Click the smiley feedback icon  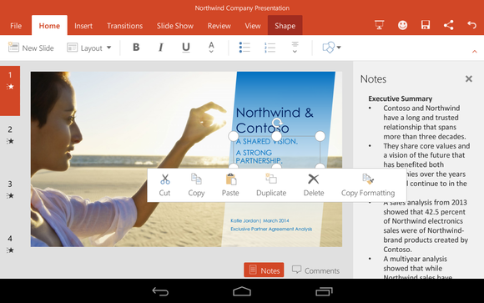(x=402, y=25)
